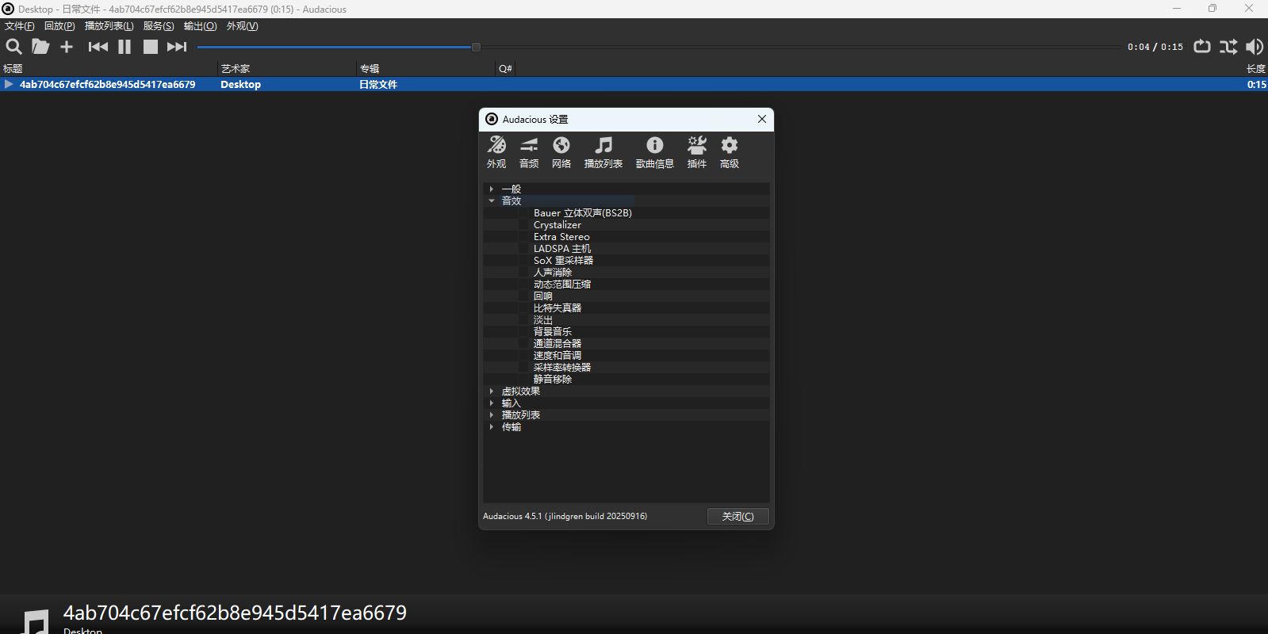Open the search library magnifier icon
This screenshot has height=634, width=1268.
(x=13, y=47)
